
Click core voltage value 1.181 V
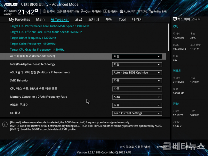pos(195,49)
